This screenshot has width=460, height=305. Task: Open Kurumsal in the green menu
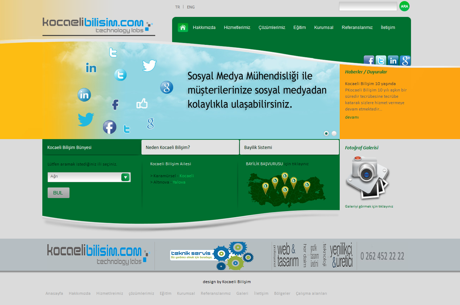coord(324,28)
